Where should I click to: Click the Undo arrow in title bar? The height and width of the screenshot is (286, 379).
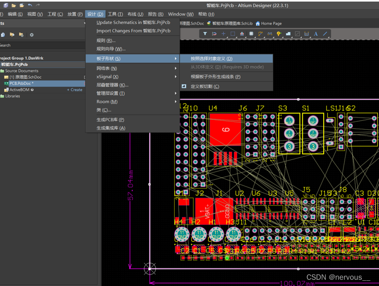[x=30, y=5]
